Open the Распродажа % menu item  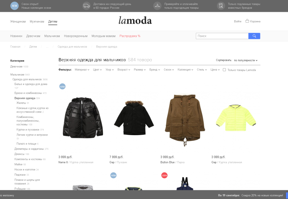130,36
